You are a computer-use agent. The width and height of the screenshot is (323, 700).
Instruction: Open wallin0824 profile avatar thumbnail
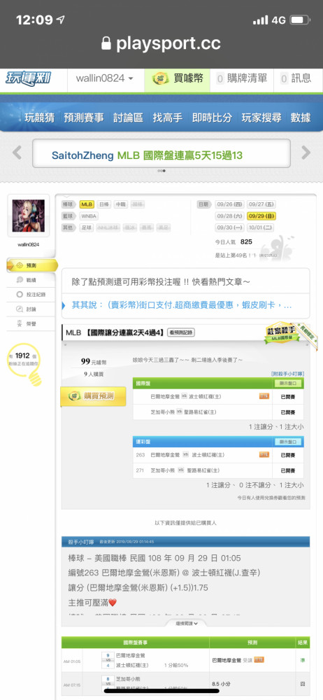point(29,215)
